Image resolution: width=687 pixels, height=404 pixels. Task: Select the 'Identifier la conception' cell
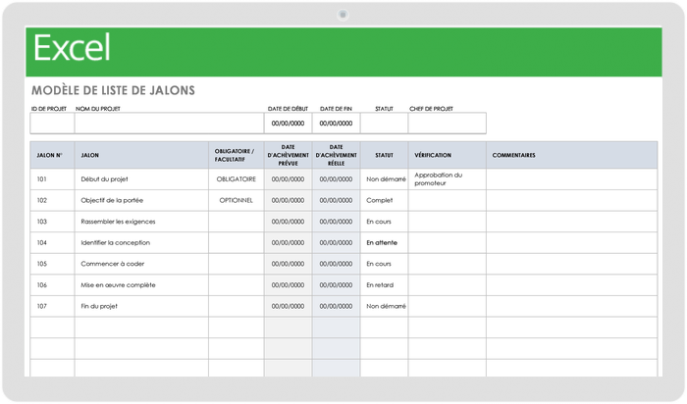pyautogui.click(x=141, y=243)
